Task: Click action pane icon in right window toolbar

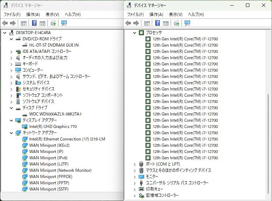Action: 166,23
